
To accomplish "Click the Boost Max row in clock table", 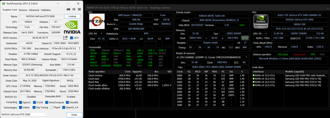I will (x=130, y=82).
